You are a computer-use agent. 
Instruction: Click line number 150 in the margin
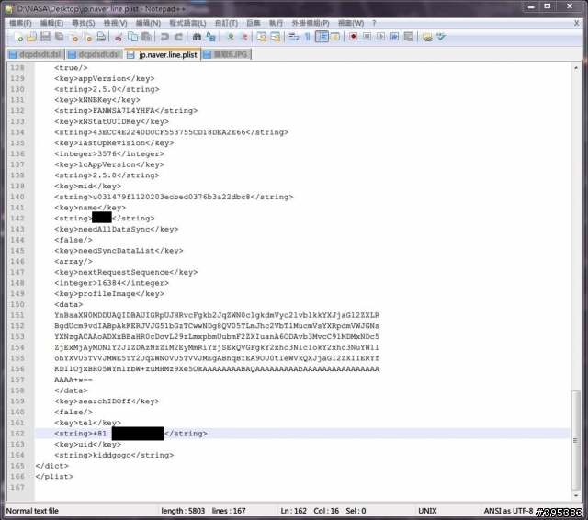click(17, 304)
